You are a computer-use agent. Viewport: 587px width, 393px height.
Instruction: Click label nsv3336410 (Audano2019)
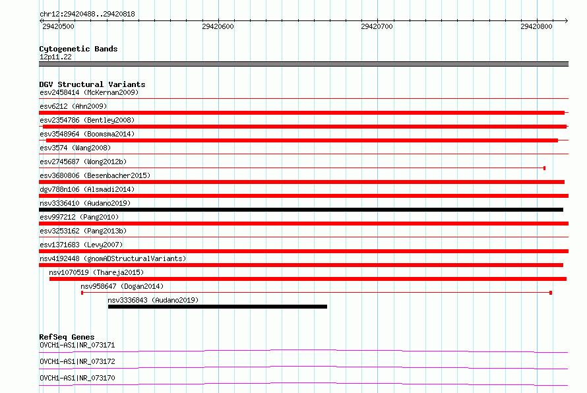[85, 203]
